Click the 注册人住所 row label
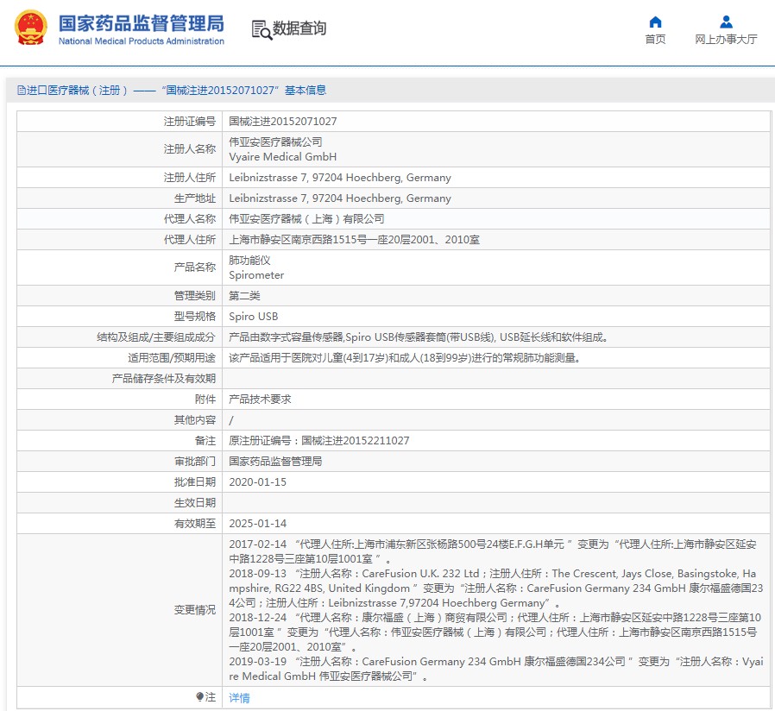This screenshot has height=711, width=775. point(190,178)
